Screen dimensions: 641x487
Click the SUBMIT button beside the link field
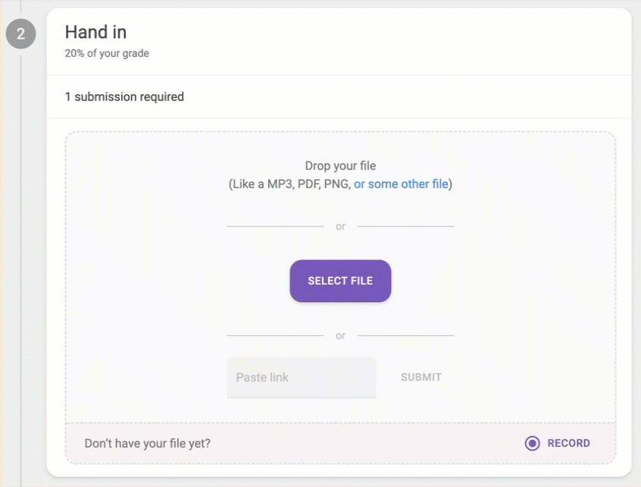point(421,377)
